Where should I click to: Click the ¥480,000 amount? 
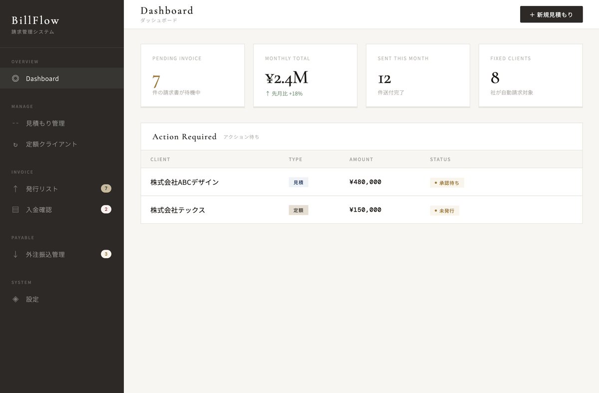pos(365,182)
